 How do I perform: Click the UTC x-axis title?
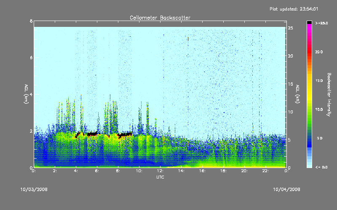click(x=160, y=177)
